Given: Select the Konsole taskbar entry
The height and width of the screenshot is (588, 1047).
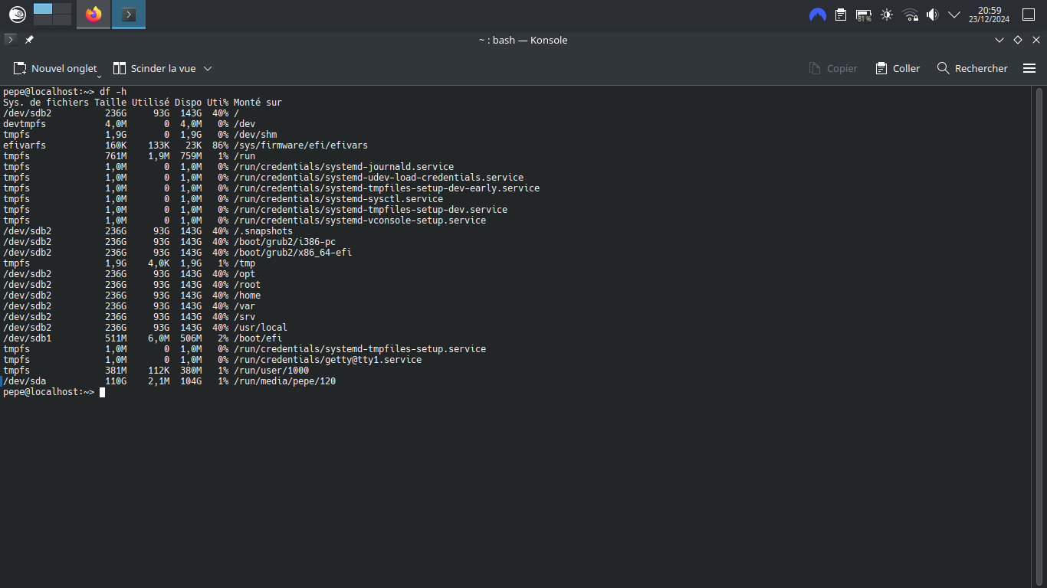Looking at the screenshot, I should (x=129, y=14).
